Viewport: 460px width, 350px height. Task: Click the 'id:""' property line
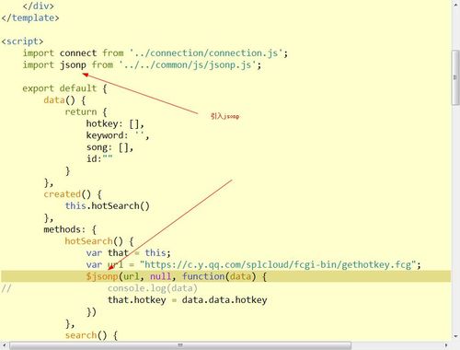99,158
